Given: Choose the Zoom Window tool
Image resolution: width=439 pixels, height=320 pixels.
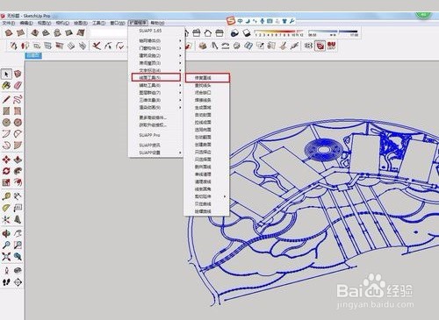Looking at the screenshot, I should pos(18,245).
